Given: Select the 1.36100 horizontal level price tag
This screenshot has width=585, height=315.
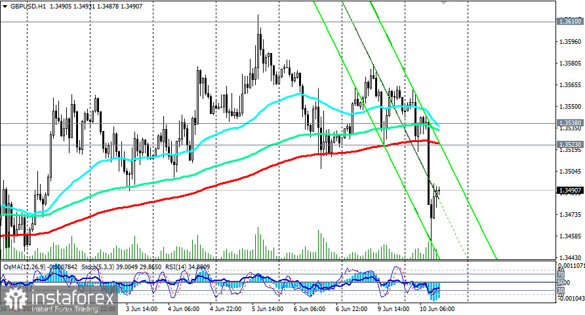Looking at the screenshot, I should point(569,22).
